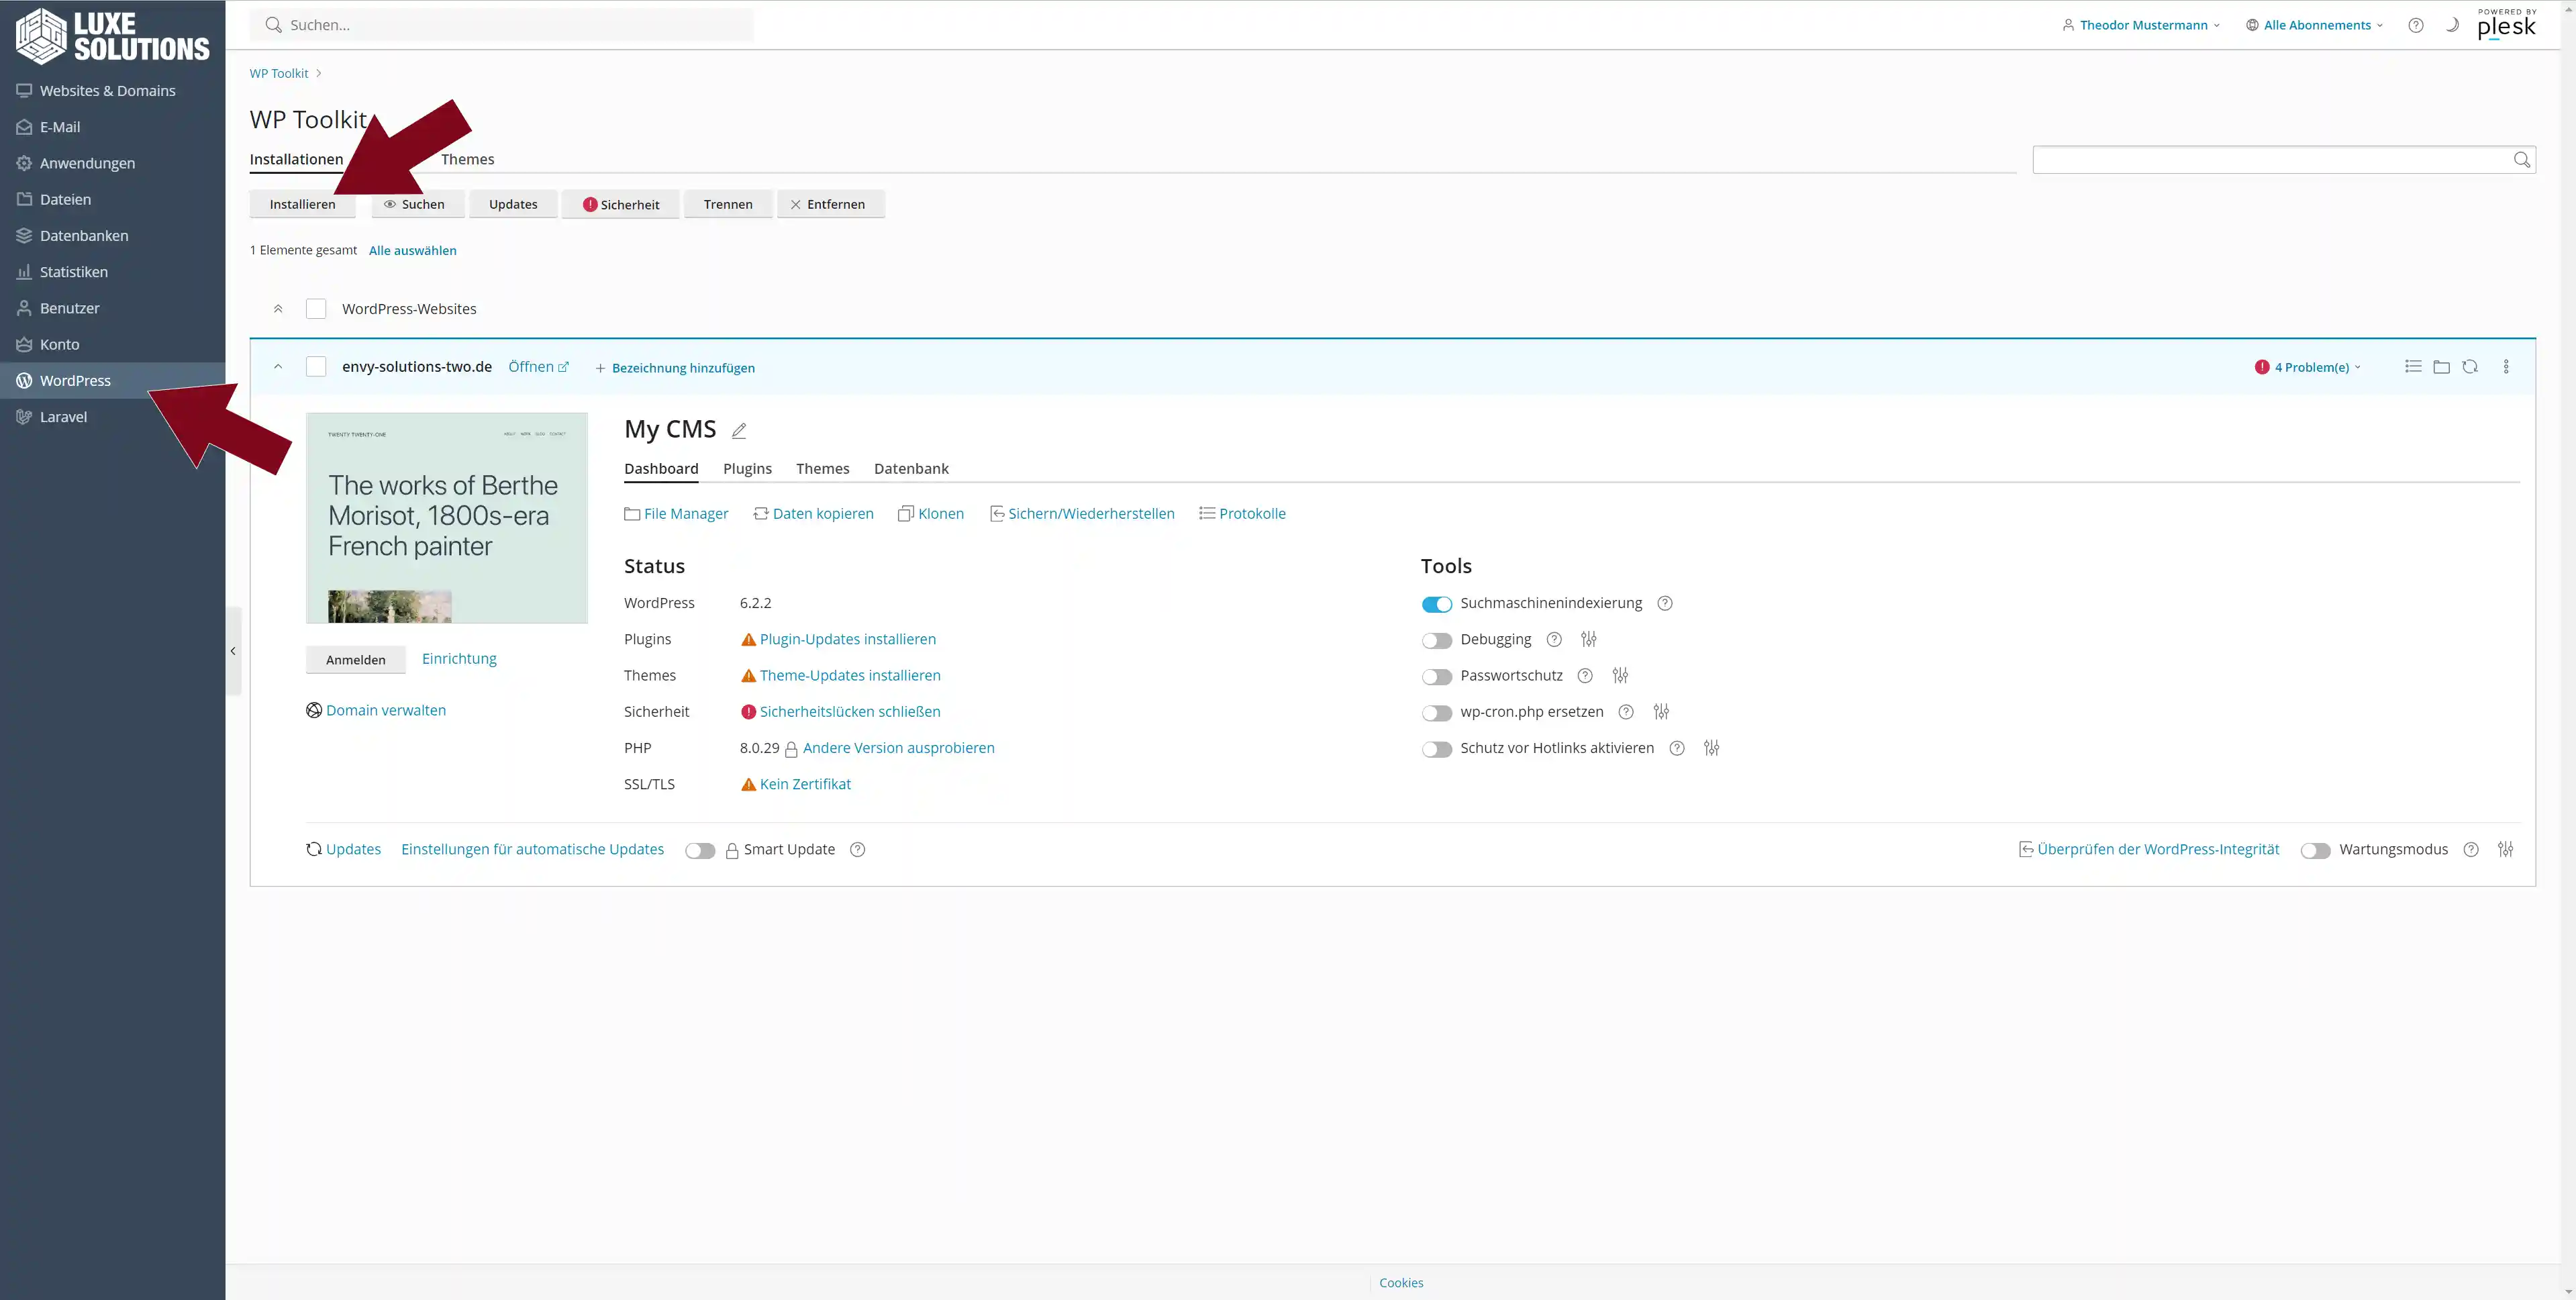Image resolution: width=2576 pixels, height=1300 pixels.
Task: Open the Wartungsmodus settings sliders icon
Action: [x=2505, y=849]
